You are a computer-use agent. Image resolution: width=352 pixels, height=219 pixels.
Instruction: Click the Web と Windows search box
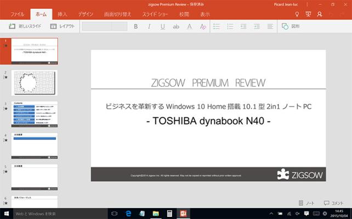60,214
